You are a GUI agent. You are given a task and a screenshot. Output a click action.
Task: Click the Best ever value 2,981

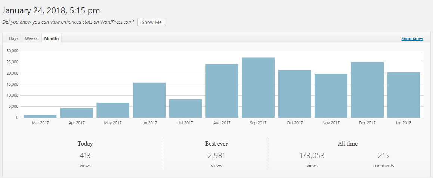coord(217,156)
